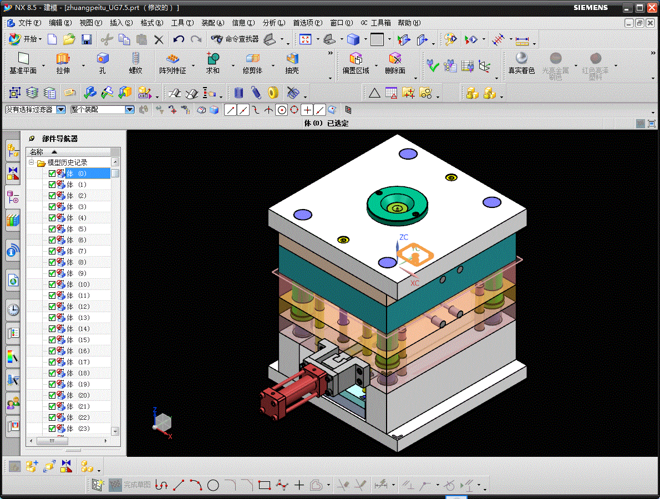This screenshot has width=660, height=499.
Task: Open the 视图(V) menu
Action: [90, 23]
